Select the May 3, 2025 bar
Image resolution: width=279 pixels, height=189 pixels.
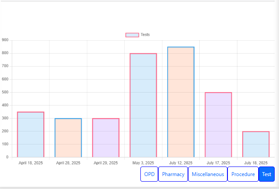(x=143, y=105)
